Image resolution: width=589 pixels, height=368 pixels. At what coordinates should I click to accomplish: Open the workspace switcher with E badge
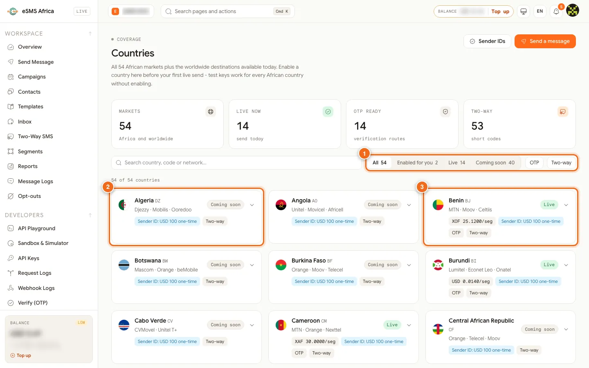131,11
